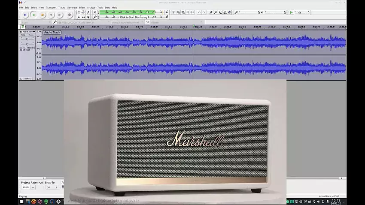Viewport: 365px width, 205px height.
Task: Click the track Select button
Action: [x=27, y=78]
